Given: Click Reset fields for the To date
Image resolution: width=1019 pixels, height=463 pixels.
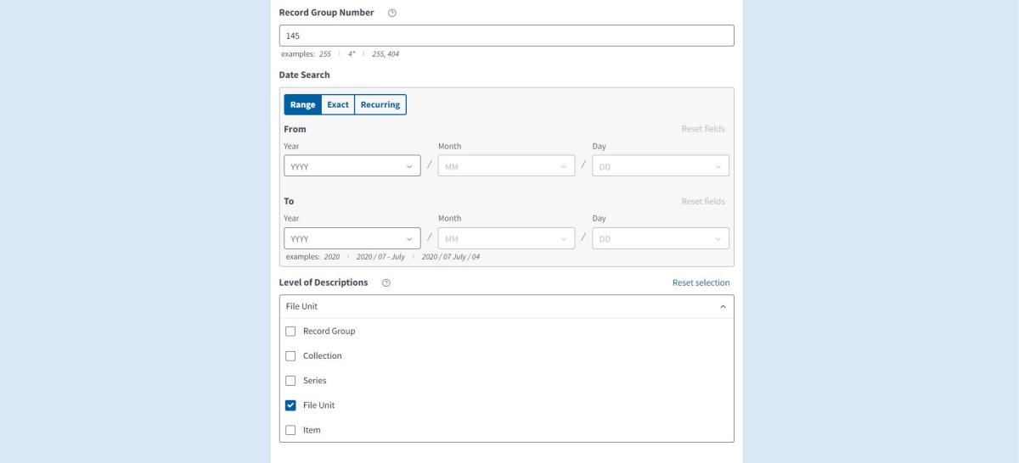Looking at the screenshot, I should click(x=702, y=202).
